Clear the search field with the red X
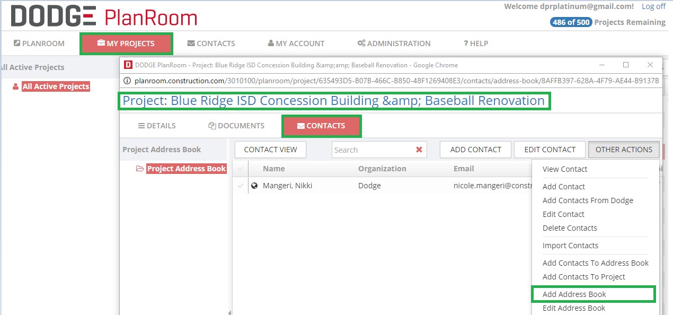The width and height of the screenshot is (673, 315). pyautogui.click(x=419, y=150)
